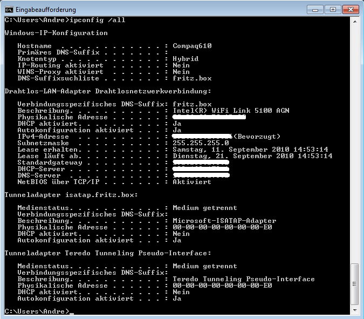This screenshot has height=319, width=364.
Task: Click the Subnetzmaske value 255.255.255.0
Action: pos(201,143)
